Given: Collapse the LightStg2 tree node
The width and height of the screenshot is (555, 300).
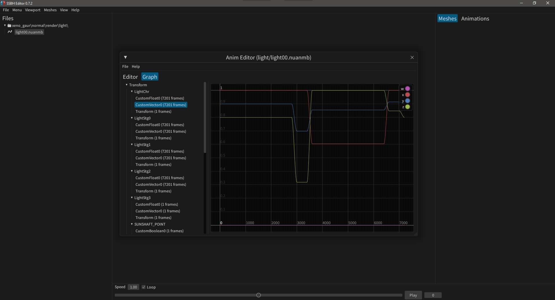Looking at the screenshot, I should (x=132, y=171).
